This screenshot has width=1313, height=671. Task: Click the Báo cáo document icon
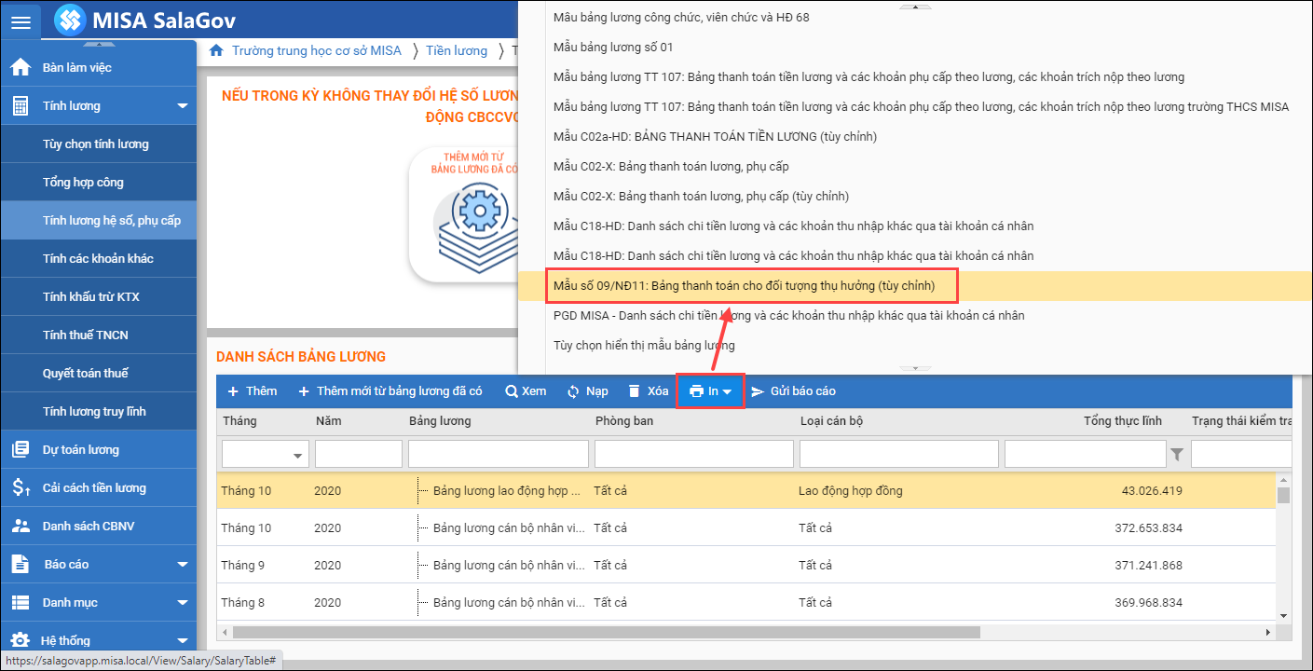[x=20, y=564]
